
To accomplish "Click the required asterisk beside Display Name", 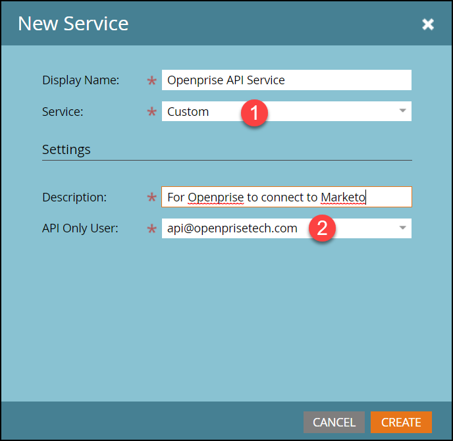I will tap(152, 81).
